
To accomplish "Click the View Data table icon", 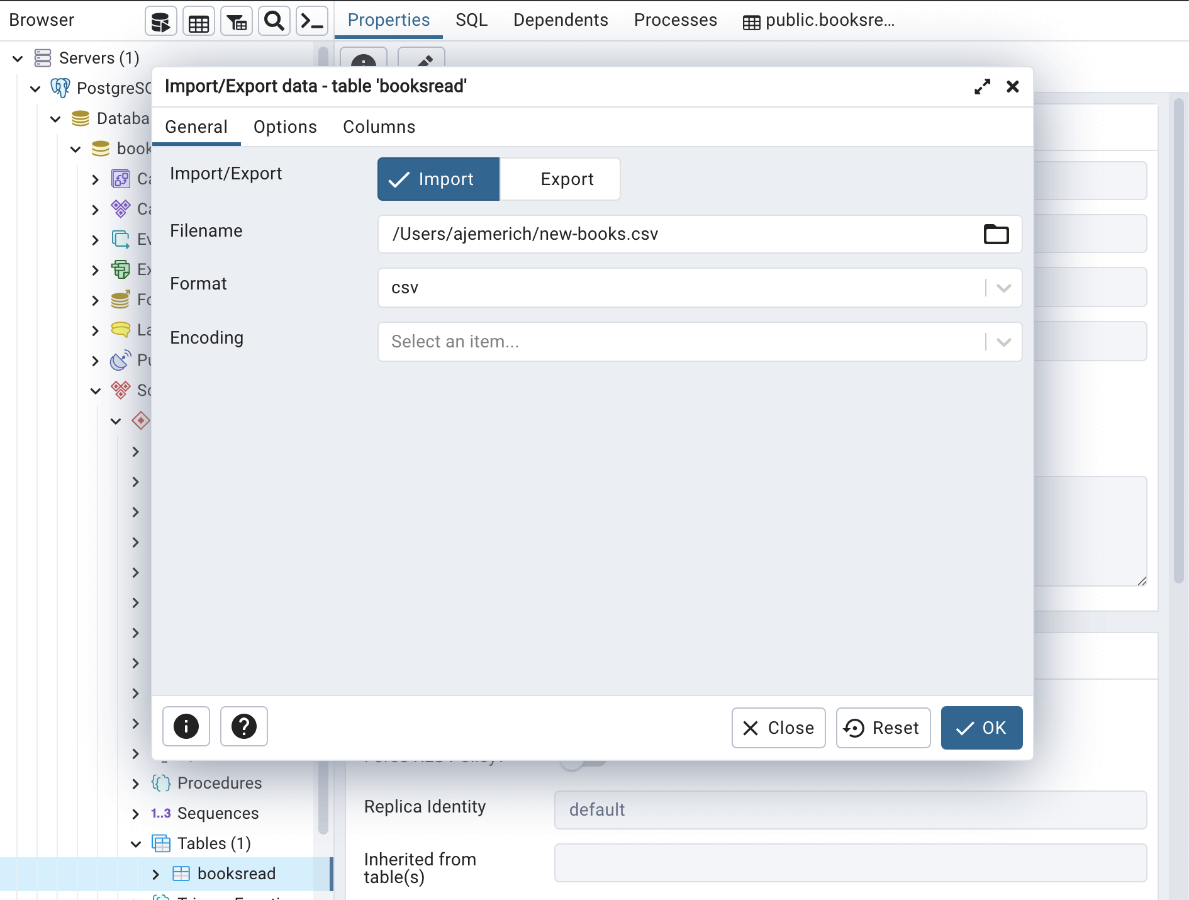I will [x=198, y=20].
